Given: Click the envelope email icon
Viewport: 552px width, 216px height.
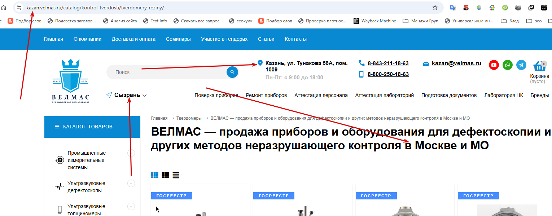Looking at the screenshot, I should pyautogui.click(x=426, y=63).
